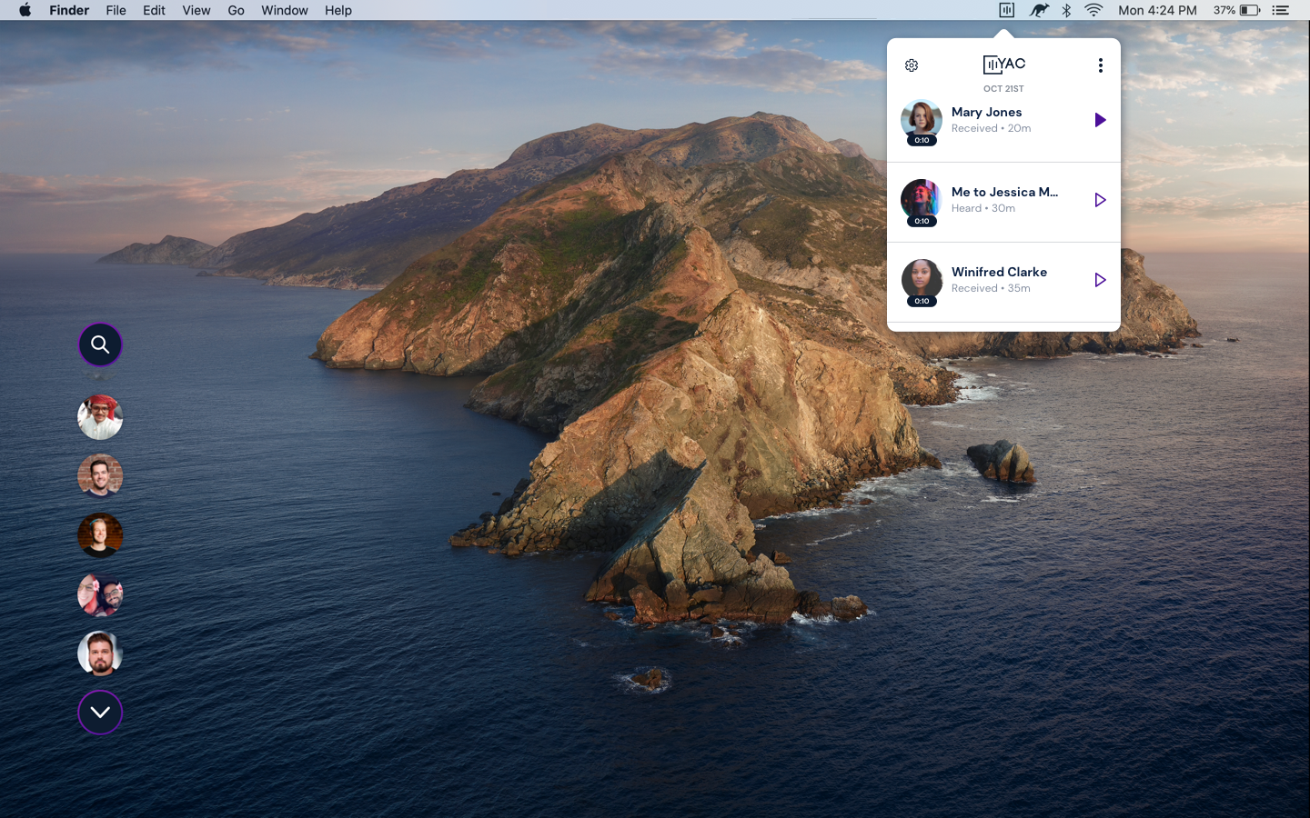The height and width of the screenshot is (818, 1310).
Task: Open the Apple menu
Action: tap(25, 10)
